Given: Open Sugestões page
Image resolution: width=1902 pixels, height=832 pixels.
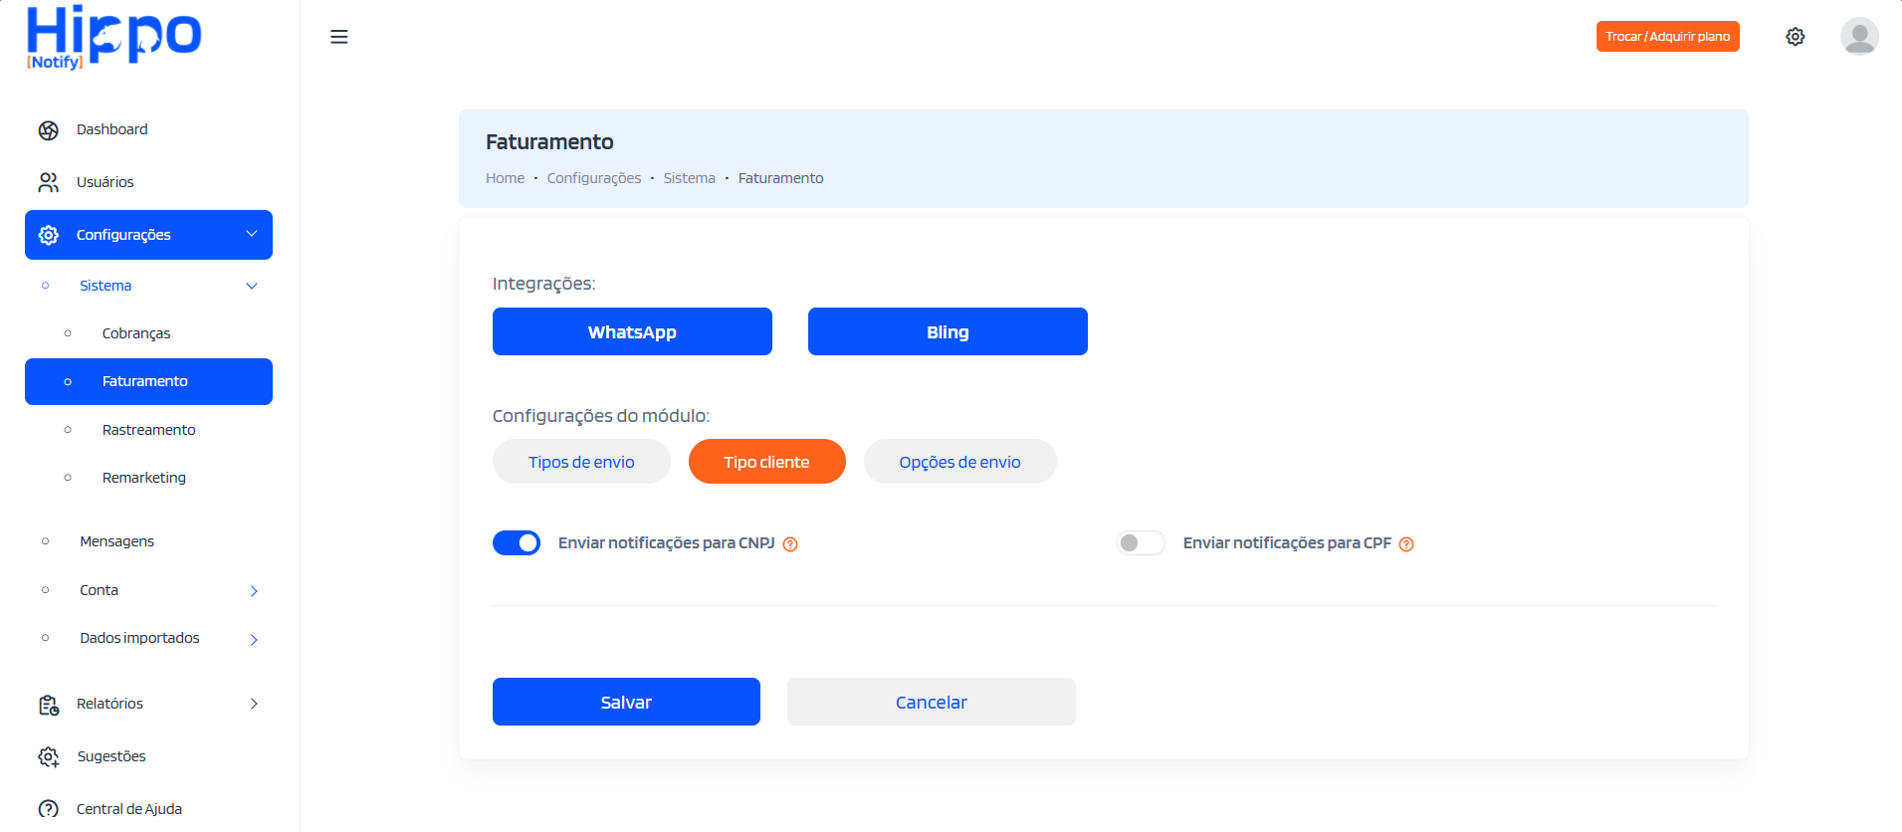Looking at the screenshot, I should click(111, 756).
